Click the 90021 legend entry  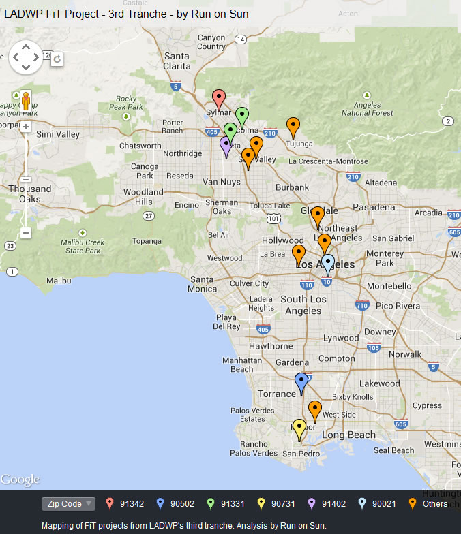pos(377,504)
